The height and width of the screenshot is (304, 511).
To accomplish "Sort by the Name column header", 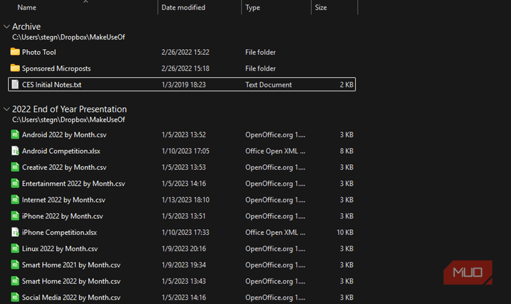I will pyautogui.click(x=27, y=8).
